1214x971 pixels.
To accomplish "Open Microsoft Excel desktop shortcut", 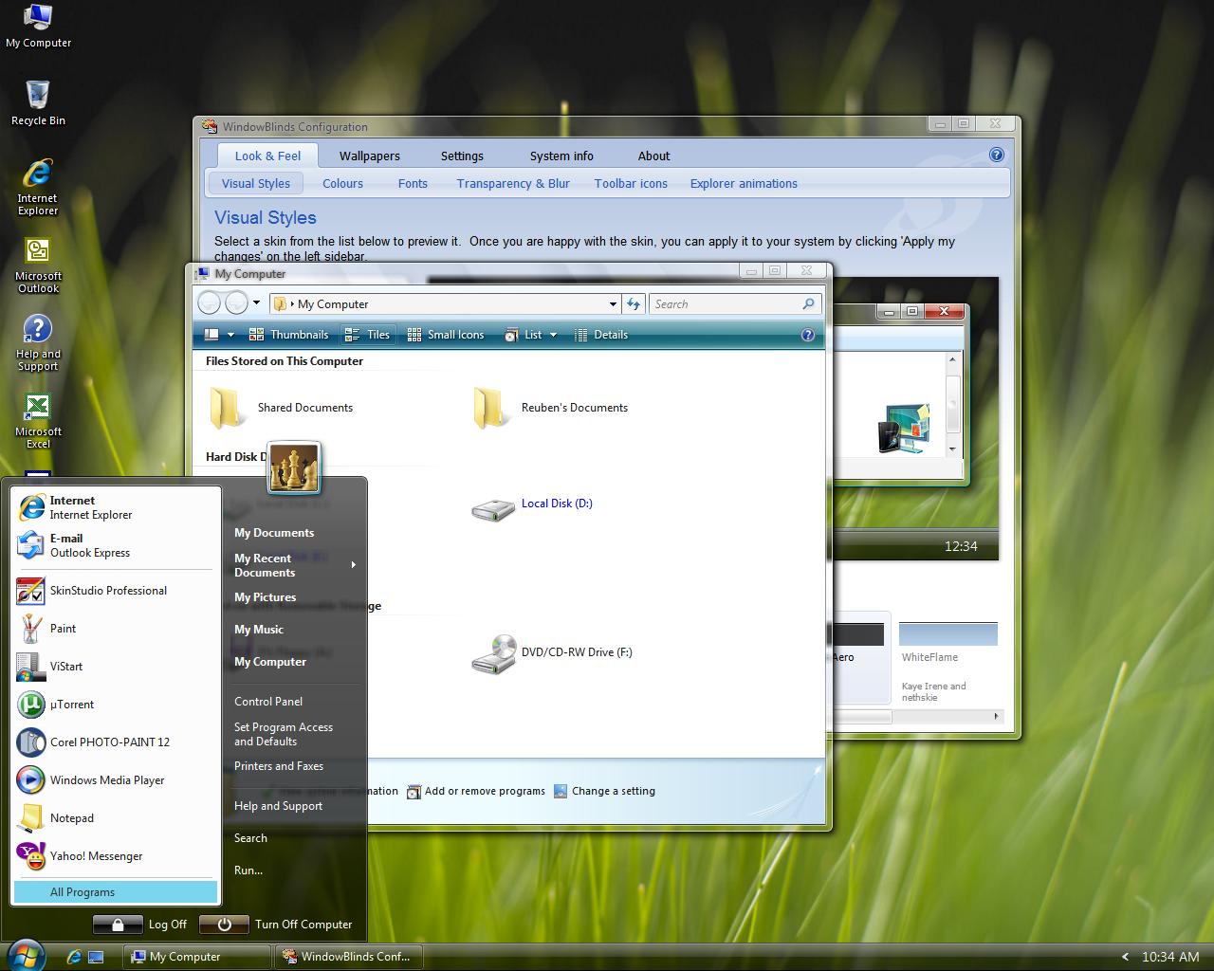I will coord(38,421).
